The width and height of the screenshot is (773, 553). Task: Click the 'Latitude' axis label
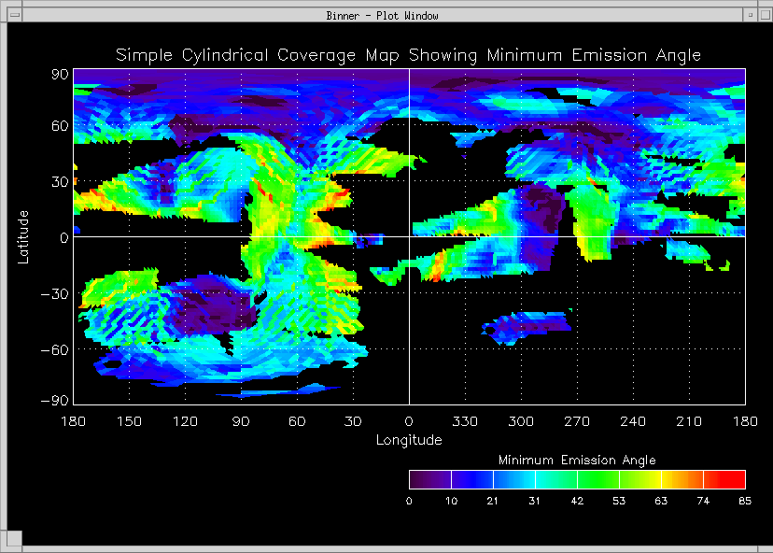click(x=25, y=236)
